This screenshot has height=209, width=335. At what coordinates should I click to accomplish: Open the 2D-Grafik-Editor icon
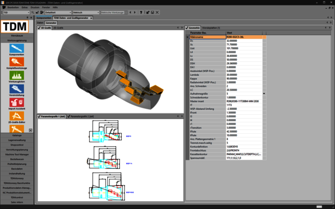coord(17,116)
